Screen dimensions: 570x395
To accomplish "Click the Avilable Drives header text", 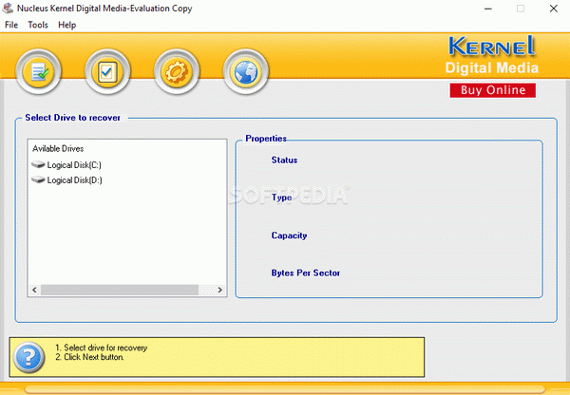I will [58, 149].
